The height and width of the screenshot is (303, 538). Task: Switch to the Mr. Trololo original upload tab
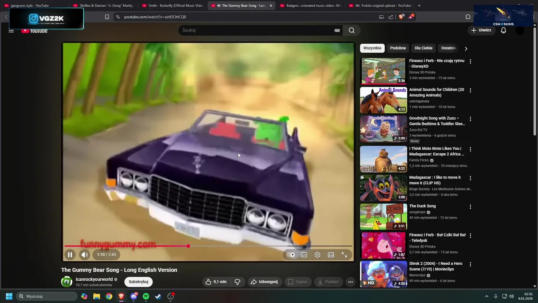pyautogui.click(x=380, y=5)
